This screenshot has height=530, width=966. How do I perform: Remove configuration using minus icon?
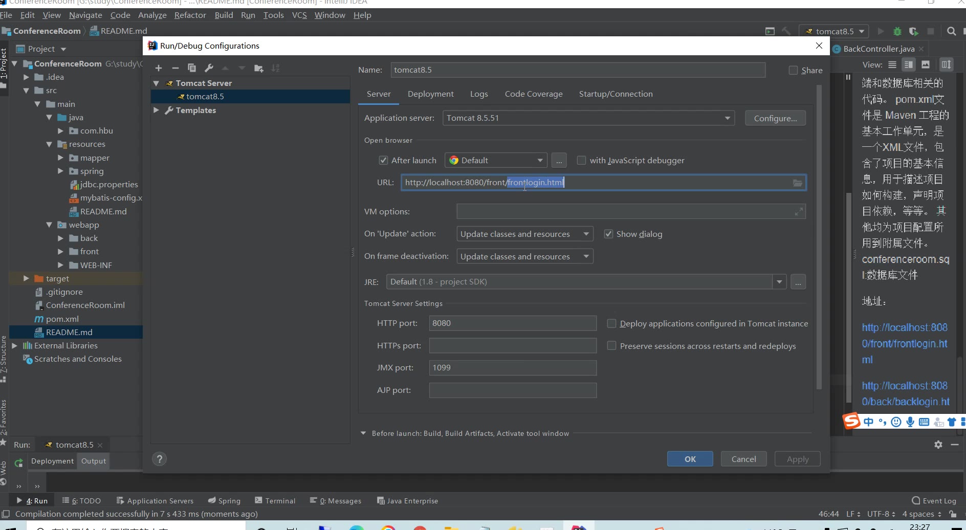pos(175,68)
